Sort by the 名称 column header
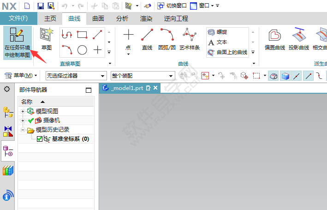This screenshot has height=210, width=327. [56, 102]
